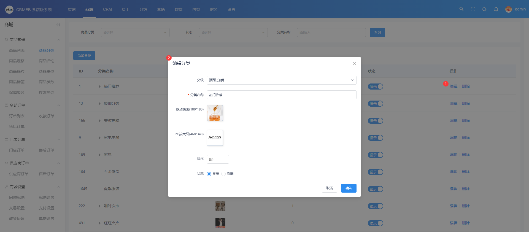Toggle the 显示 switch for 咖啡次卡 row
The height and width of the screenshot is (232, 529).
[x=375, y=206]
